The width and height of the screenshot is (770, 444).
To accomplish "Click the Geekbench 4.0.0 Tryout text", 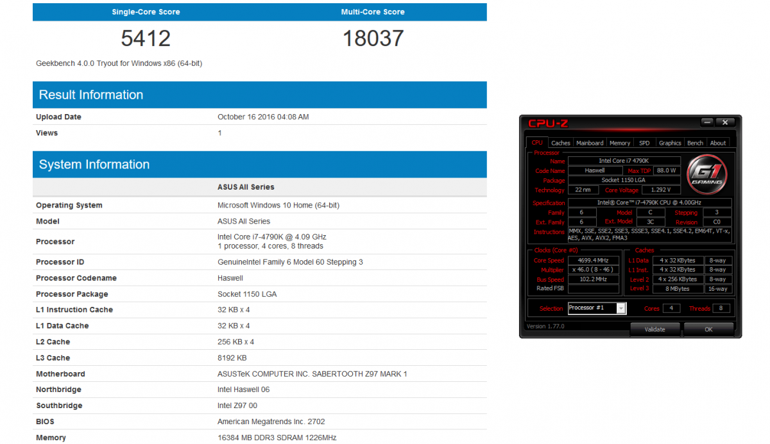I will tap(119, 63).
